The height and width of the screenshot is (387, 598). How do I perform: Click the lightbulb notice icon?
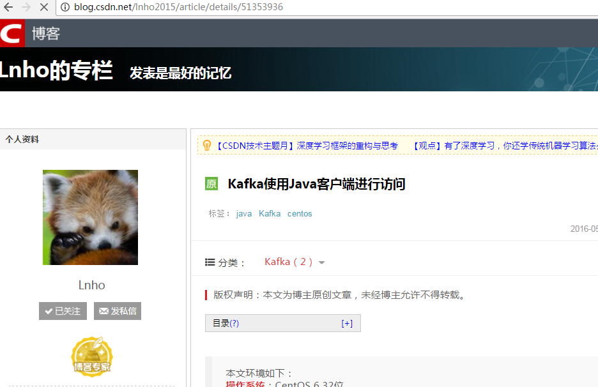click(207, 145)
